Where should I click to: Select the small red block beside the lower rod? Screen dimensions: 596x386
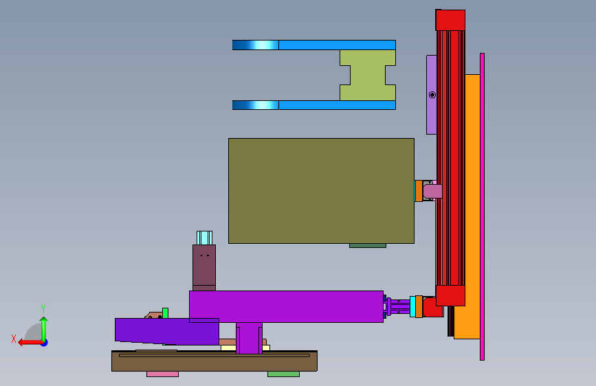[433, 307]
